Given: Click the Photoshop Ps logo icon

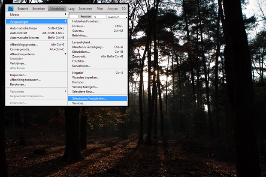Looking at the screenshot, I should coord(11,9).
